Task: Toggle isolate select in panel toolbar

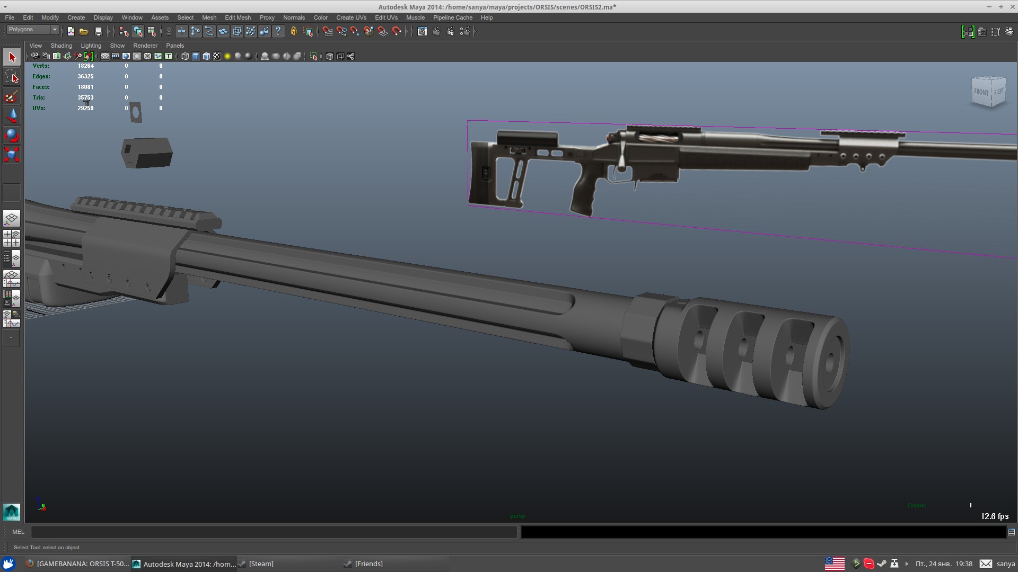Action: click(313, 56)
